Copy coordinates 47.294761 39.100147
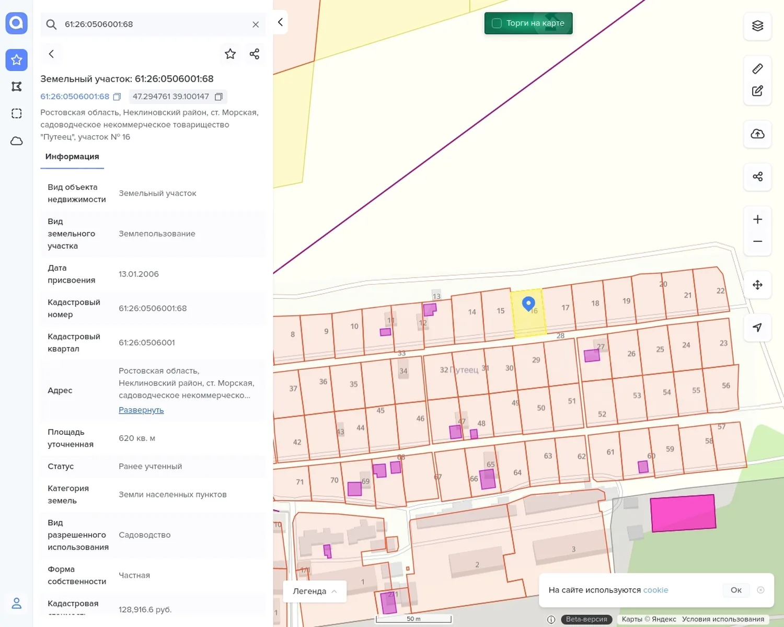The image size is (784, 627). [218, 97]
